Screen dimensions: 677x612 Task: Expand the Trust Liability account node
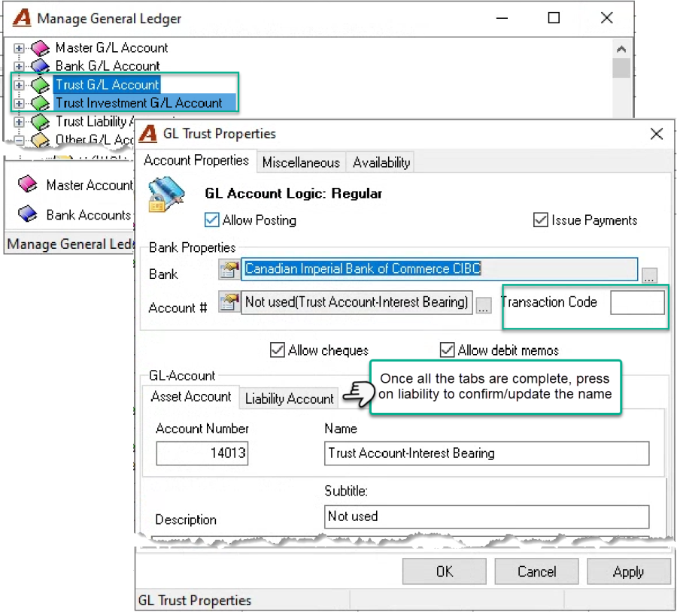(x=19, y=122)
